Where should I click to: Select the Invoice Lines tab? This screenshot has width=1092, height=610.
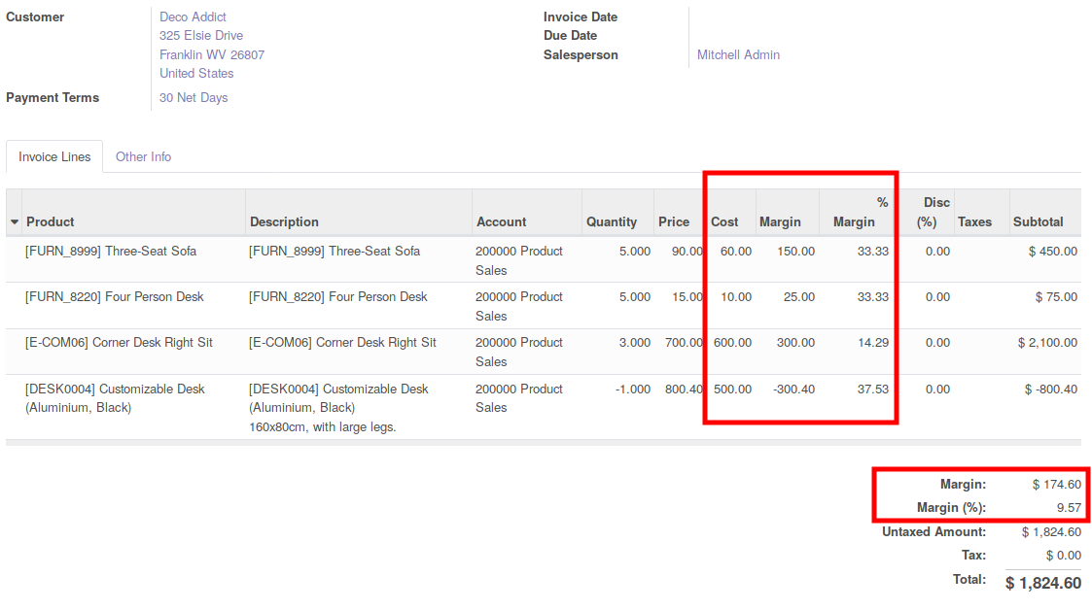(54, 156)
